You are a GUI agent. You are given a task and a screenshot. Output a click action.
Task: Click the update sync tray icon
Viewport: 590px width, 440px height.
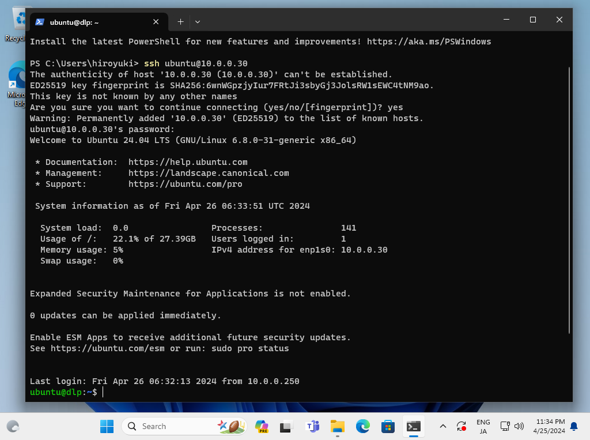tap(462, 426)
